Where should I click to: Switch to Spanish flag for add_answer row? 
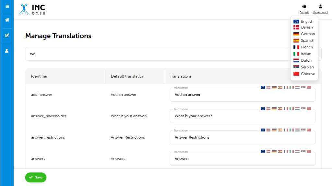(x=280, y=87)
